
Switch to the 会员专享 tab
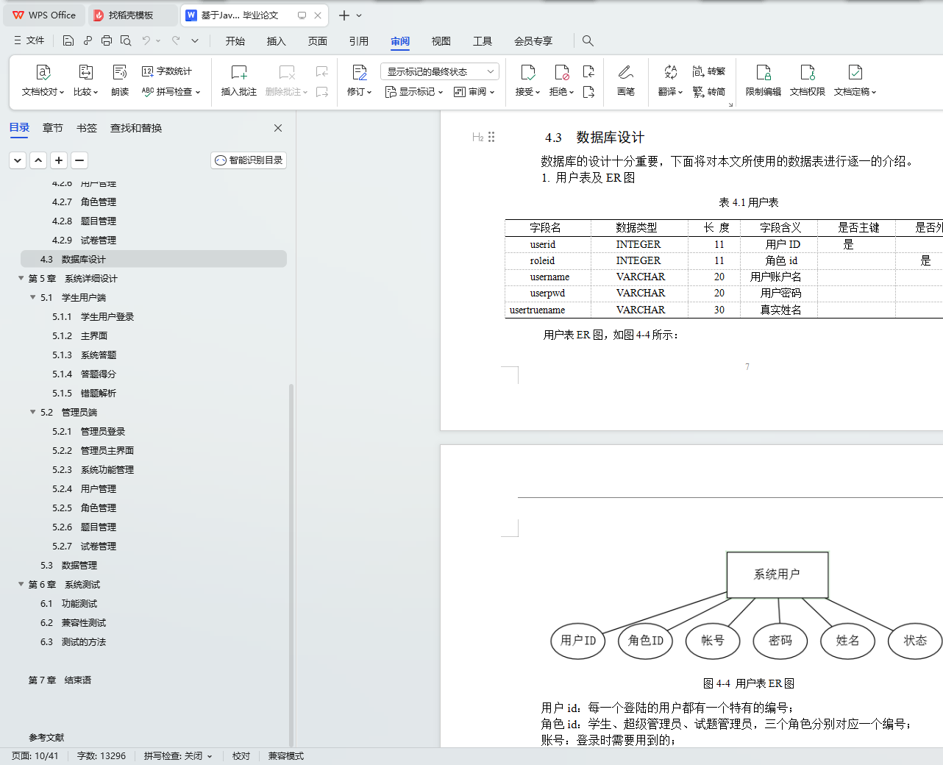tap(533, 41)
